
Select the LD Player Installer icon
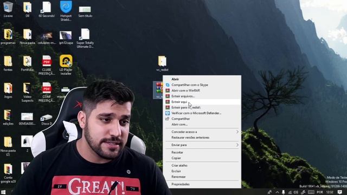point(66,65)
